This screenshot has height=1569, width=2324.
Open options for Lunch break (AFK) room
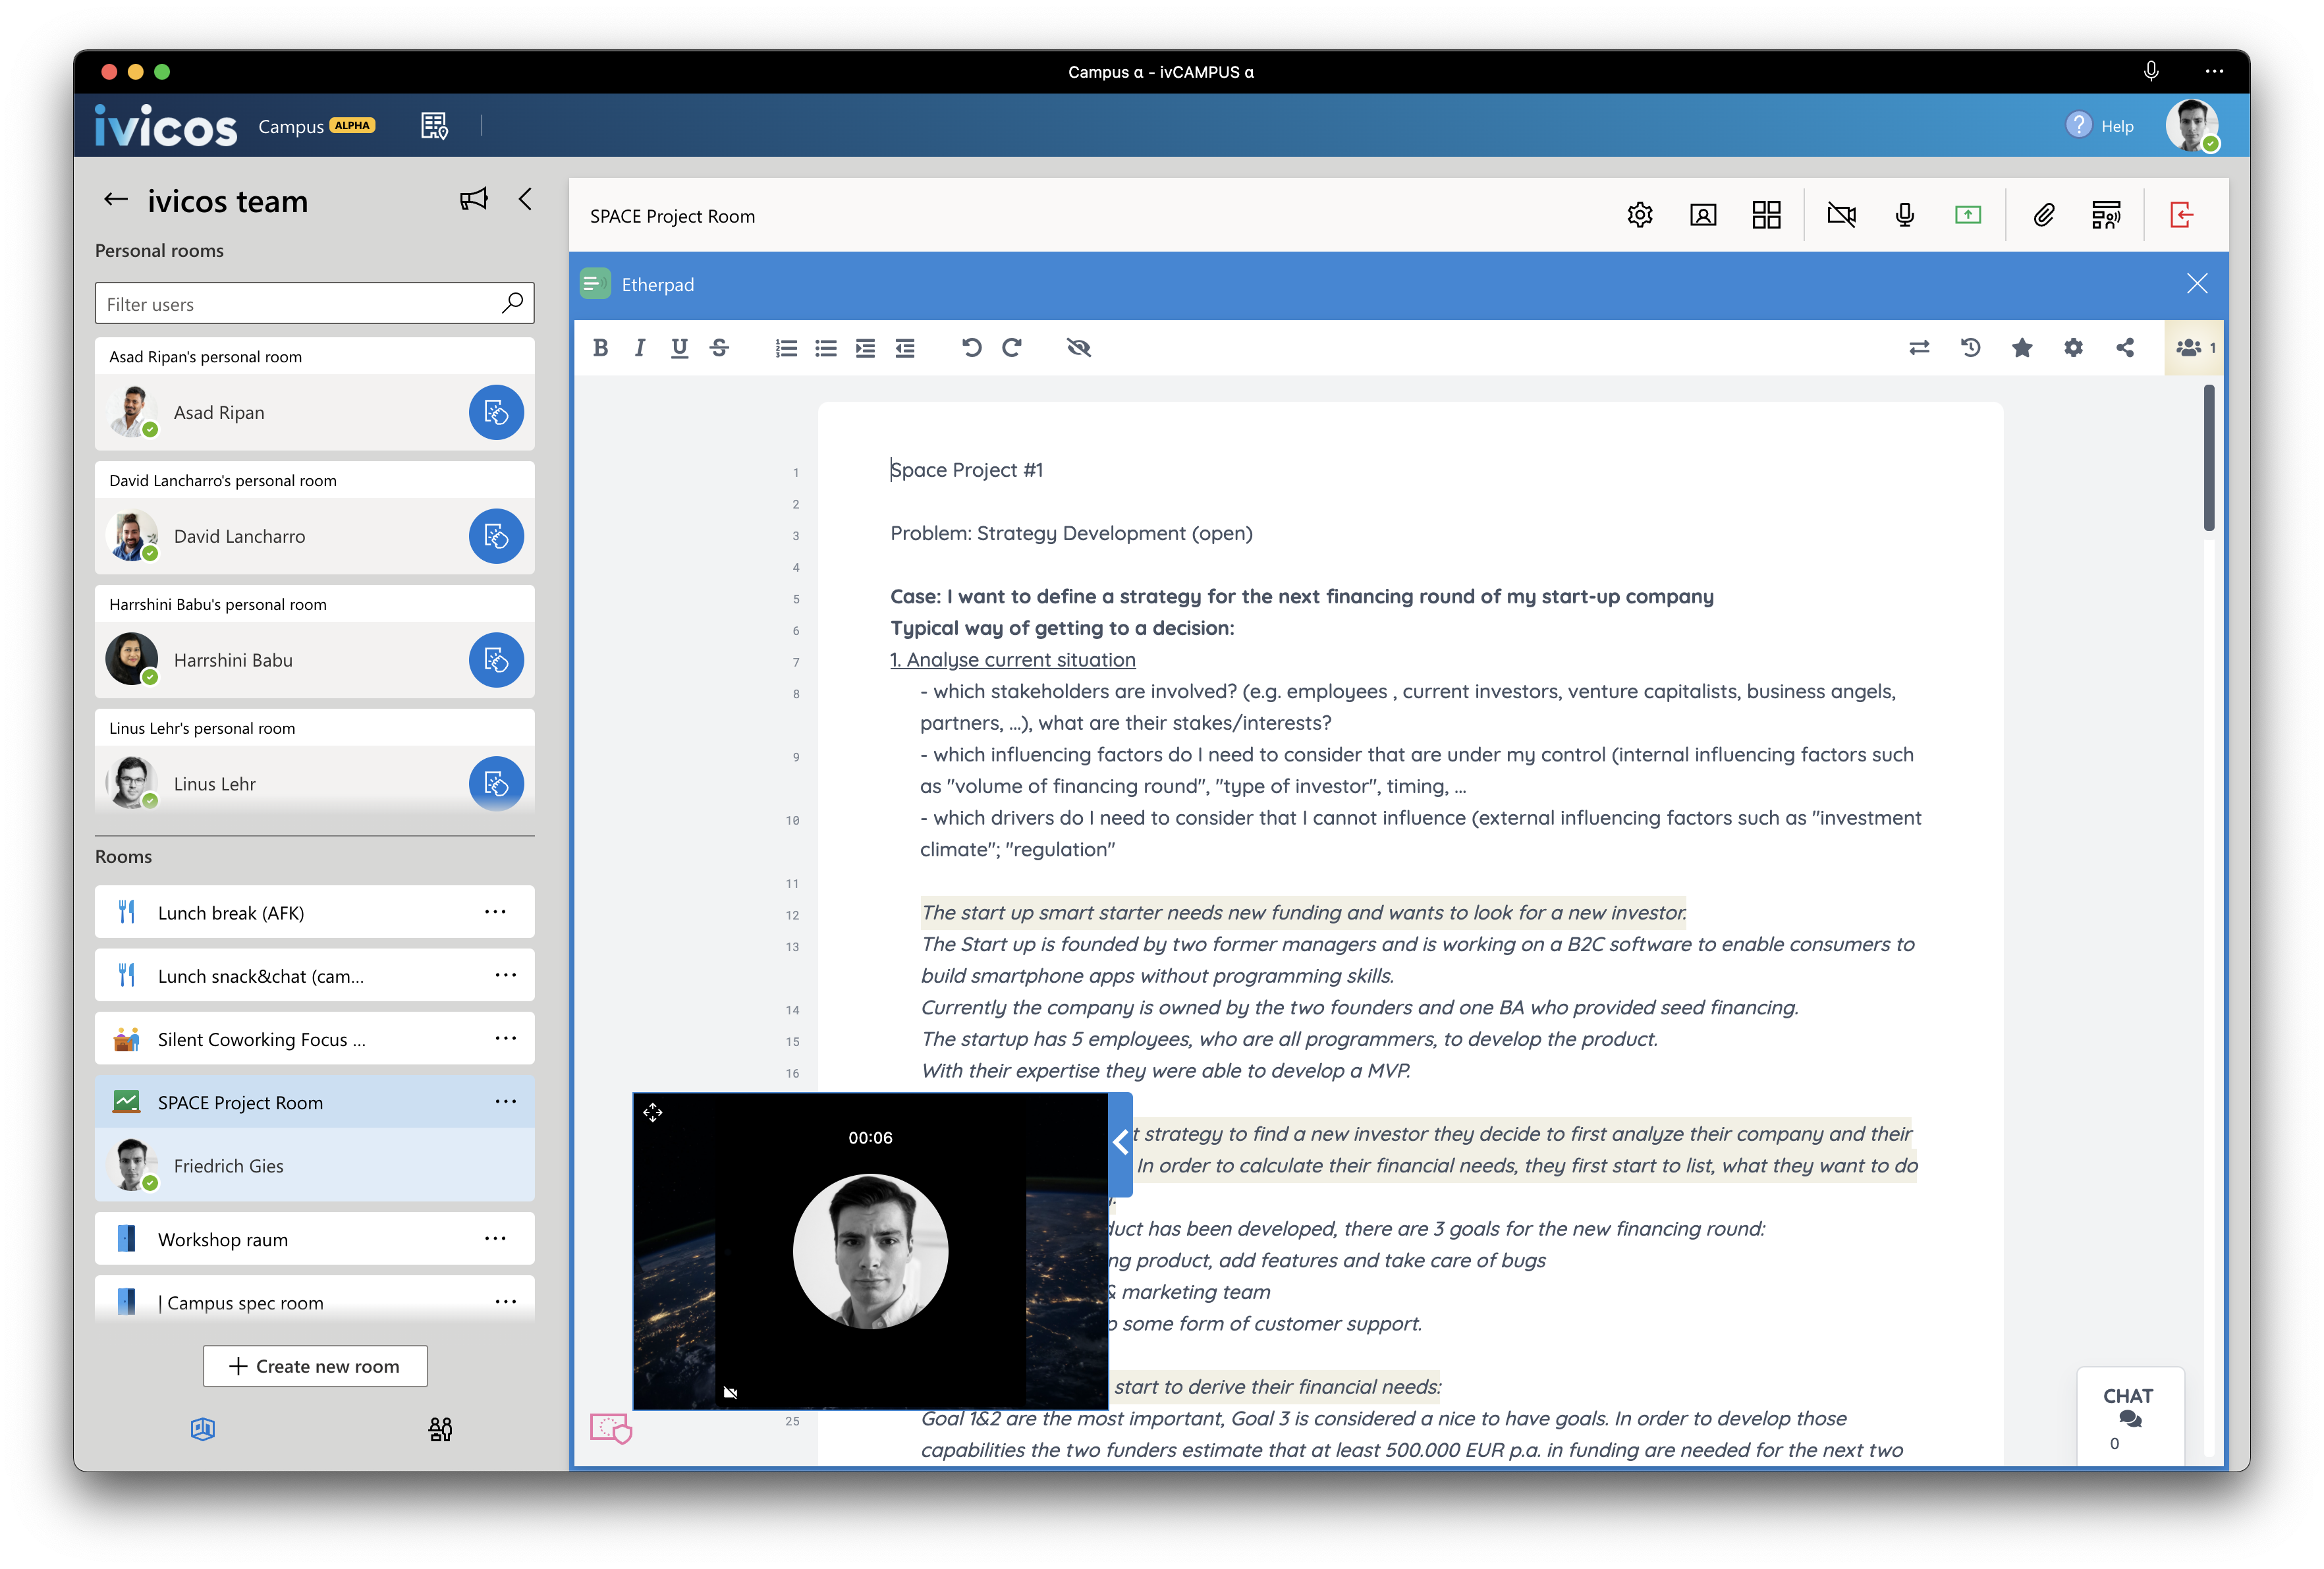(495, 912)
